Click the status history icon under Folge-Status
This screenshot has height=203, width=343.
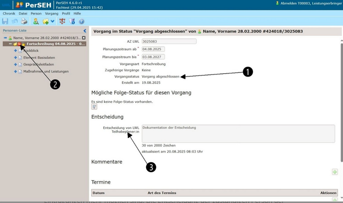coord(94,106)
